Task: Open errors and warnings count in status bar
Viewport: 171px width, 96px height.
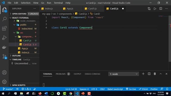Action: pos(26,89)
